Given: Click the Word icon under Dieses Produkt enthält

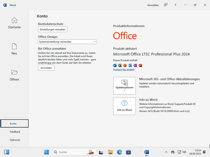Looking at the screenshot, I should (x=115, y=66).
